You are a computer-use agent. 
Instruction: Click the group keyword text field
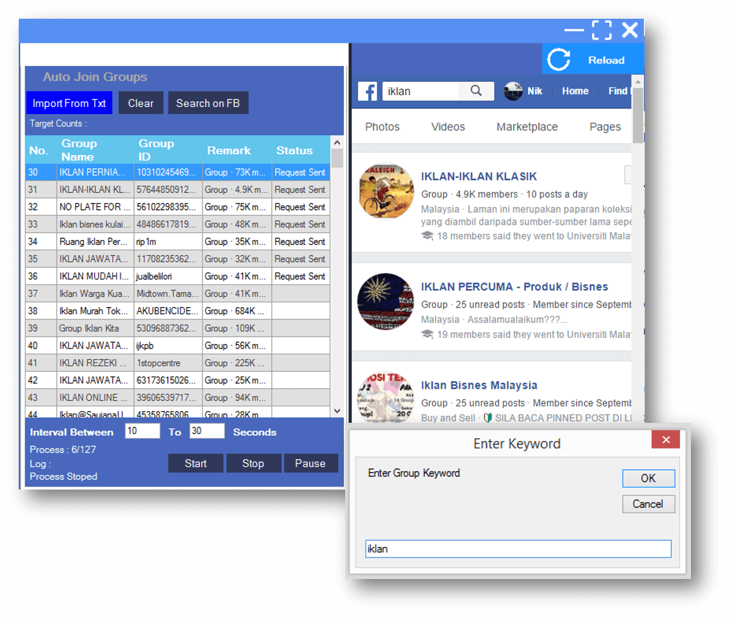coord(518,549)
